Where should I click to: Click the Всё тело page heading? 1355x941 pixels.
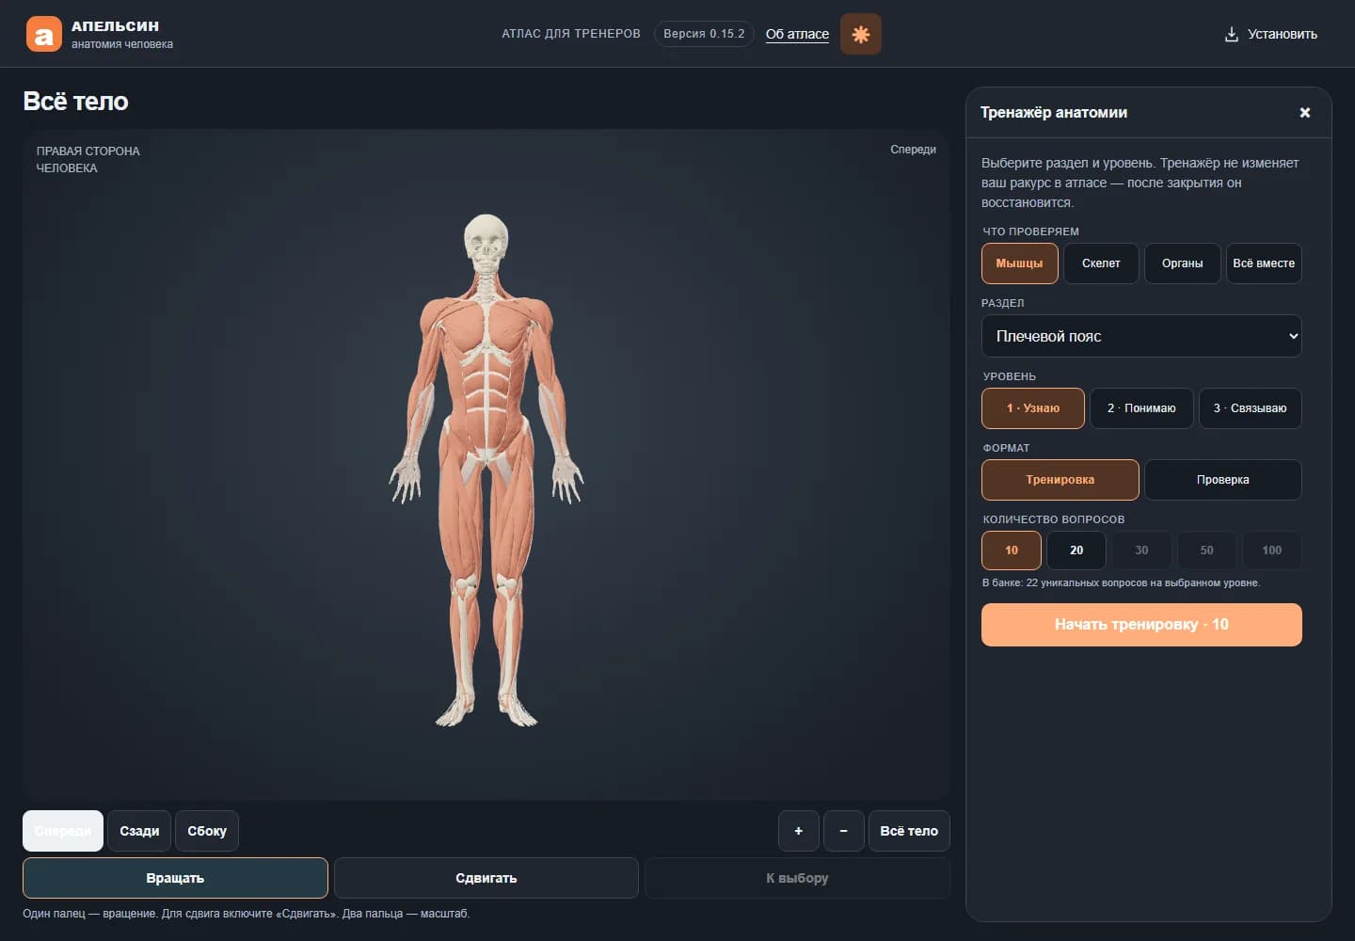tap(75, 102)
